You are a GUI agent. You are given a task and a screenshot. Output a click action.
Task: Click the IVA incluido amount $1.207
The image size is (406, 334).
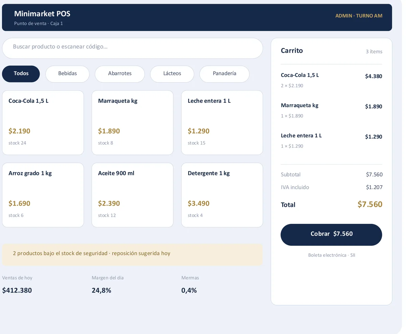374,187
